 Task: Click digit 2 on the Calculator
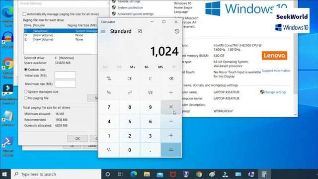click(130, 136)
